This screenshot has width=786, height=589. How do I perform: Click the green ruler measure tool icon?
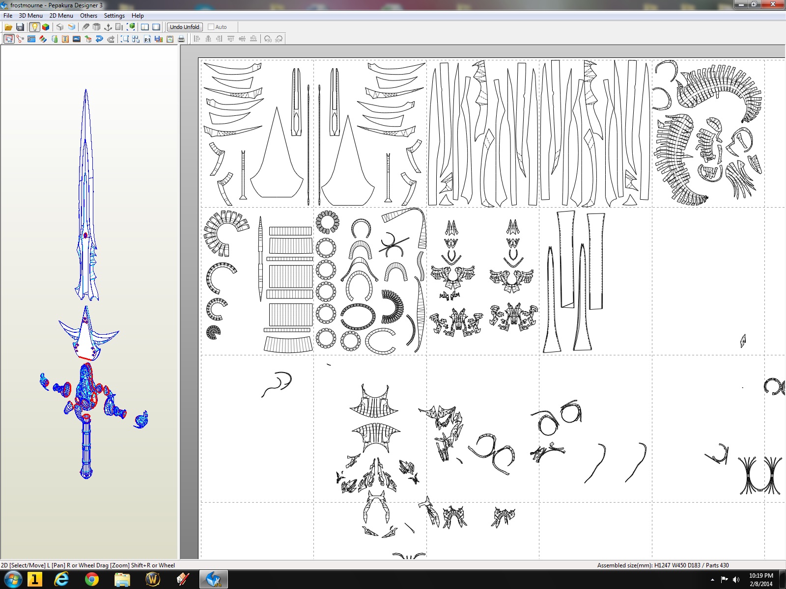click(x=55, y=39)
